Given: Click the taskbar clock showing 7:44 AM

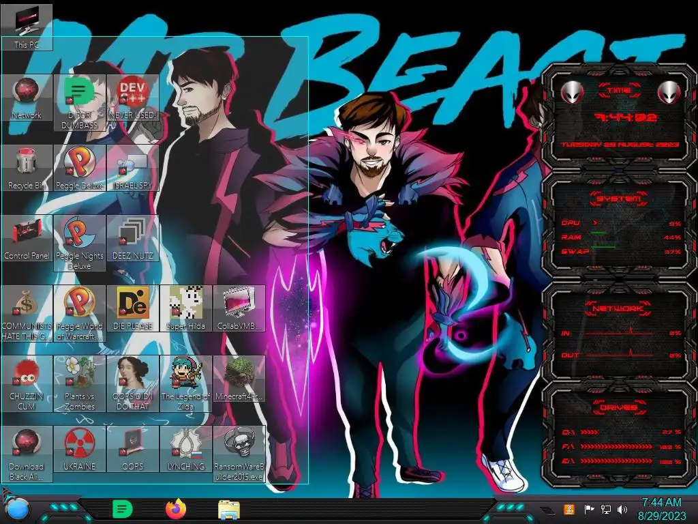Looking at the screenshot, I should click(x=661, y=509).
